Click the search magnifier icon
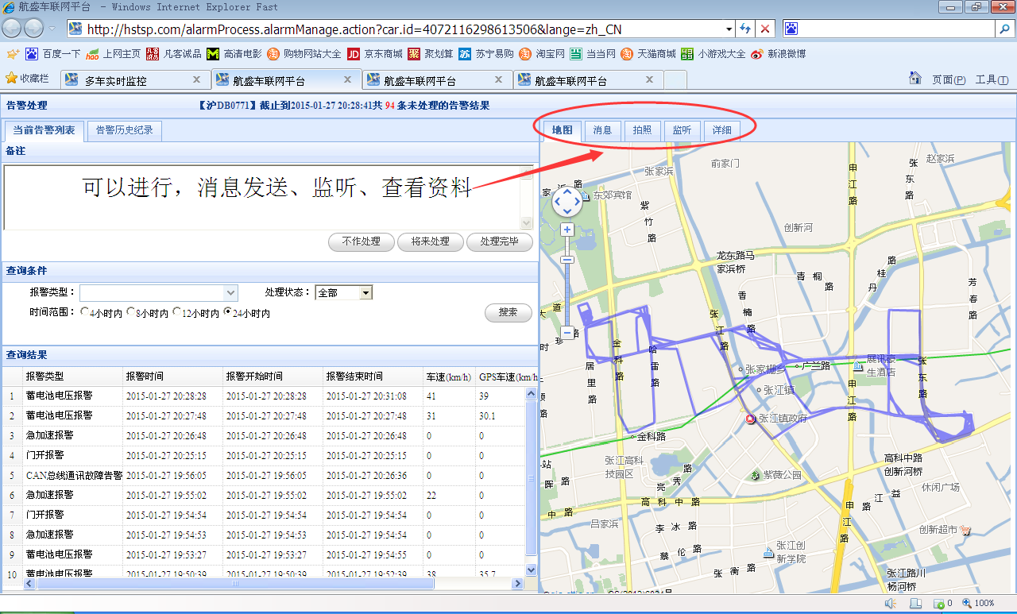 click(x=1005, y=29)
